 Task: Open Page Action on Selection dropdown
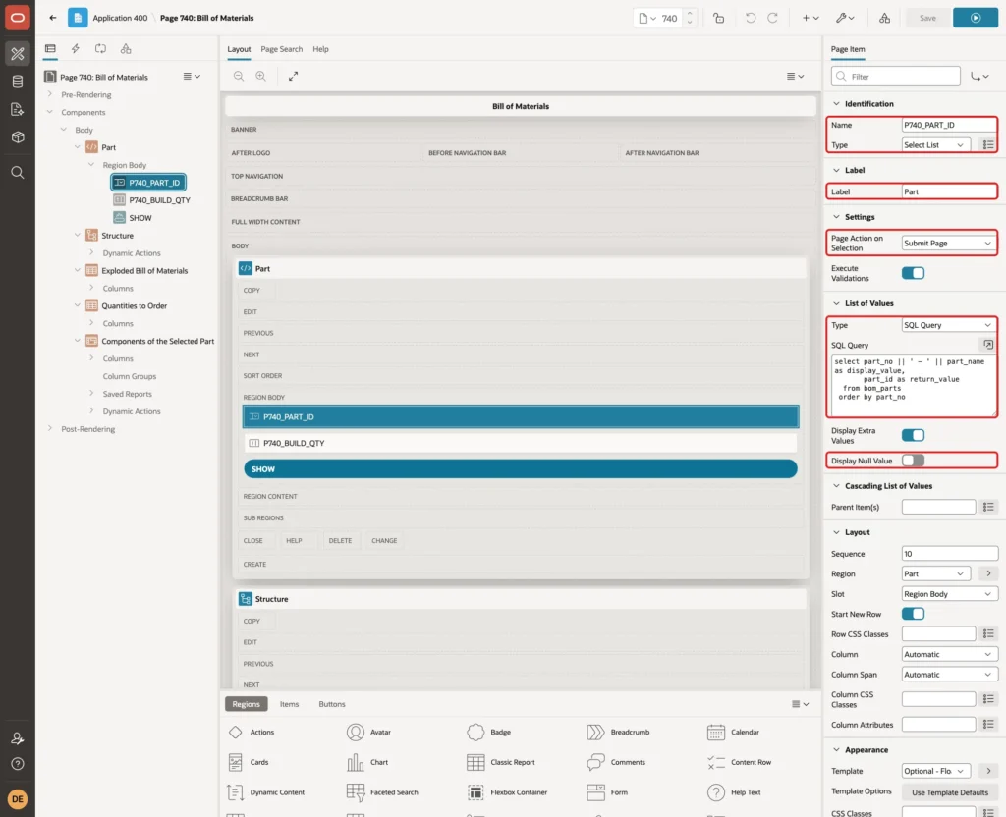pyautogui.click(x=948, y=244)
